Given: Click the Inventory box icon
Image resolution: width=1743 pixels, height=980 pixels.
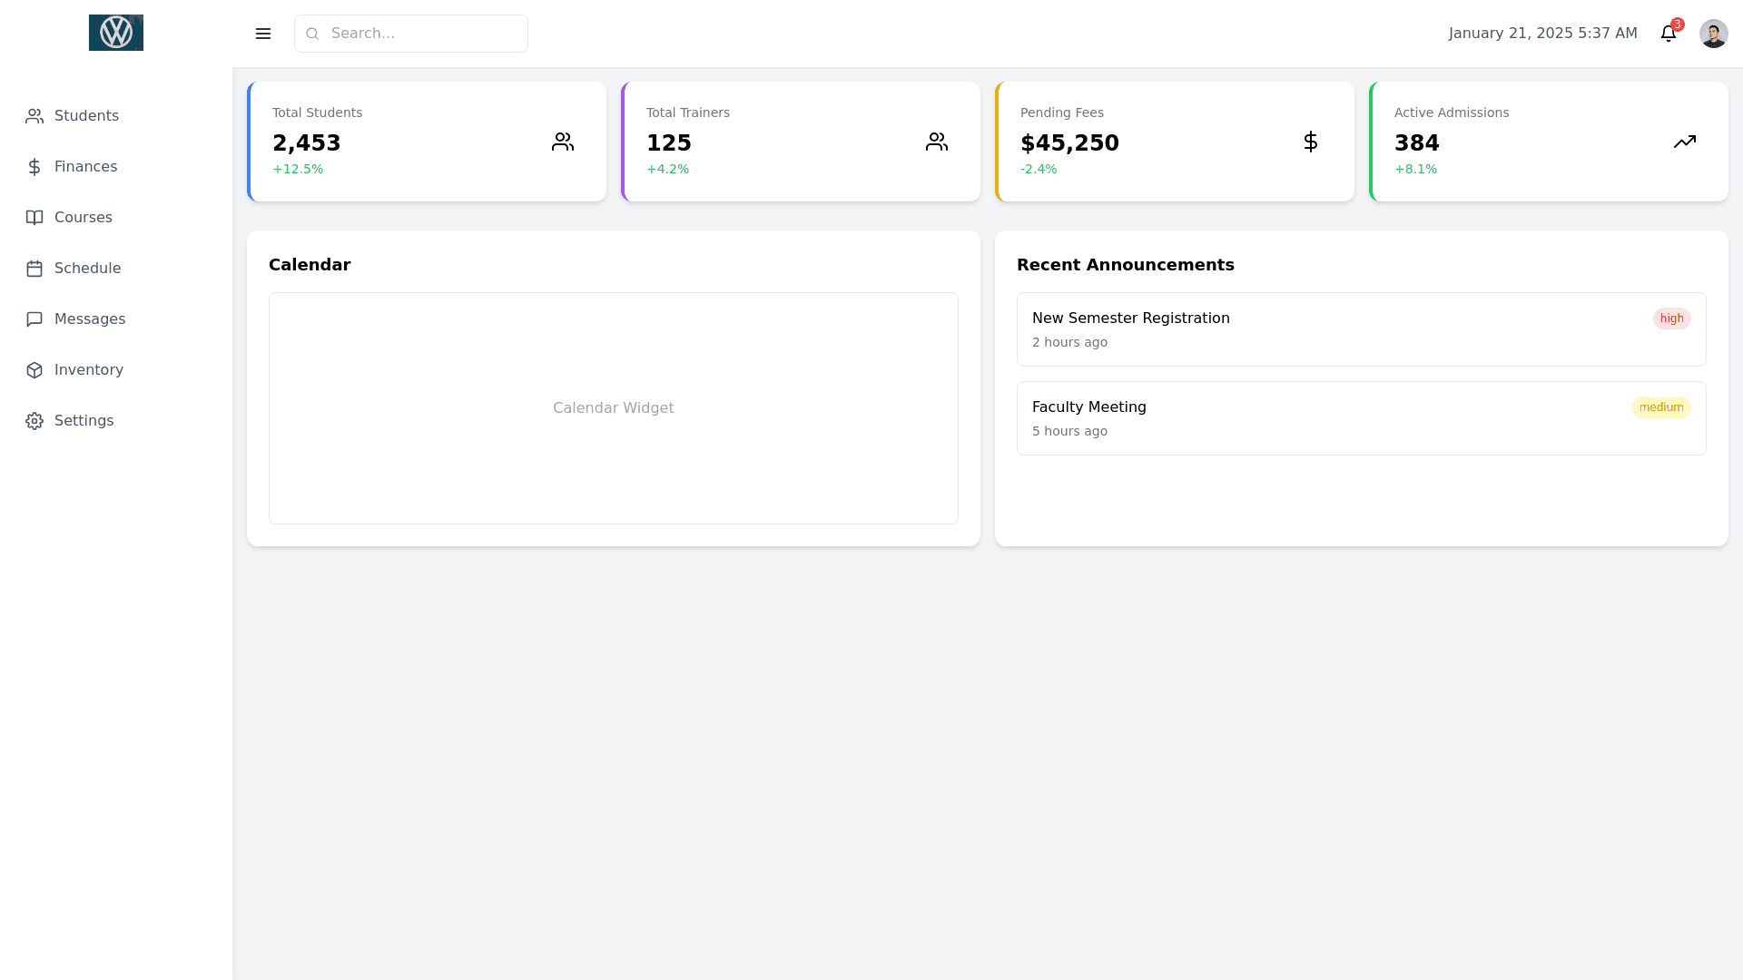Looking at the screenshot, I should coord(34,370).
